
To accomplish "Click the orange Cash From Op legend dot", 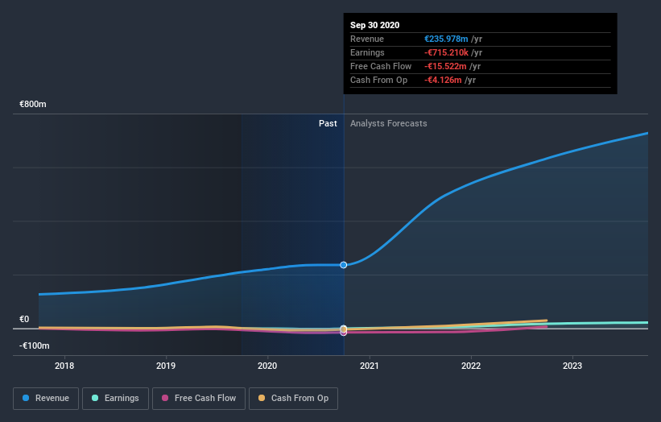I will (x=262, y=398).
